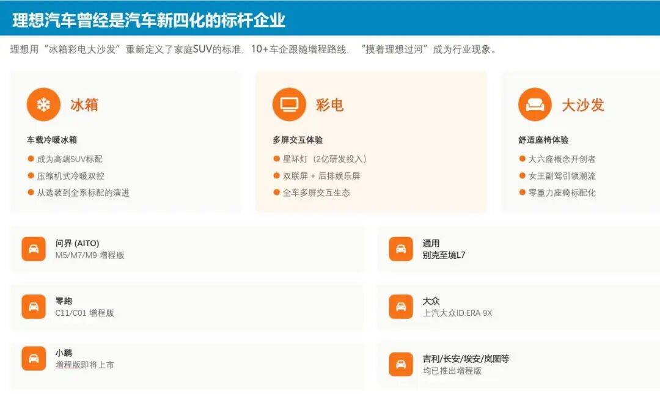Click bullet 成为高端SUV标配
Image resolution: width=660 pixels, height=394 pixels.
[x=70, y=159]
